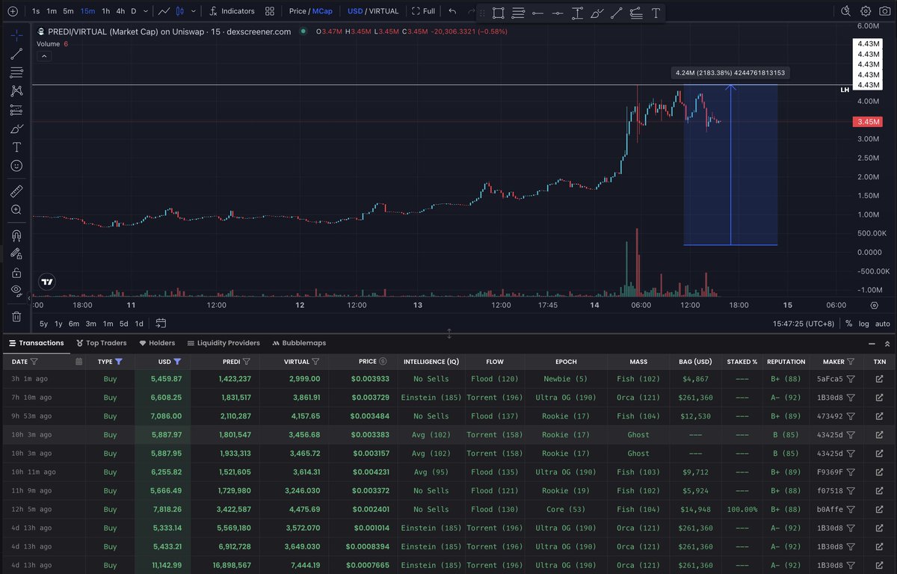Toggle magnet mode
This screenshot has width=897, height=574.
pyautogui.click(x=16, y=235)
